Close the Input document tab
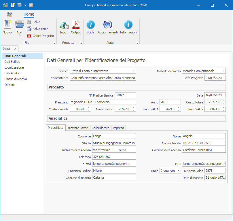Image resolution: width=233 pixels, height=221 pixels. [15, 49]
